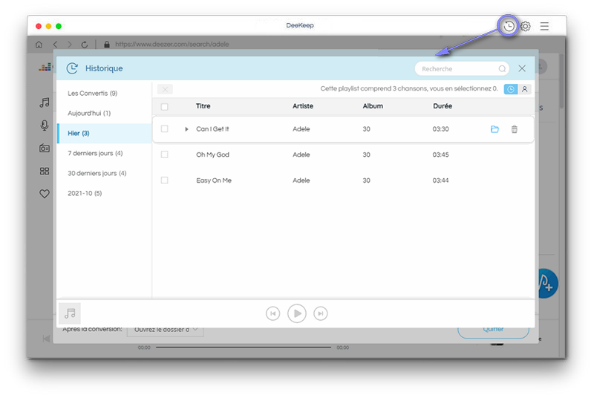Click the 03:45 duration value
This screenshot has height=398, width=594.
coord(440,154)
